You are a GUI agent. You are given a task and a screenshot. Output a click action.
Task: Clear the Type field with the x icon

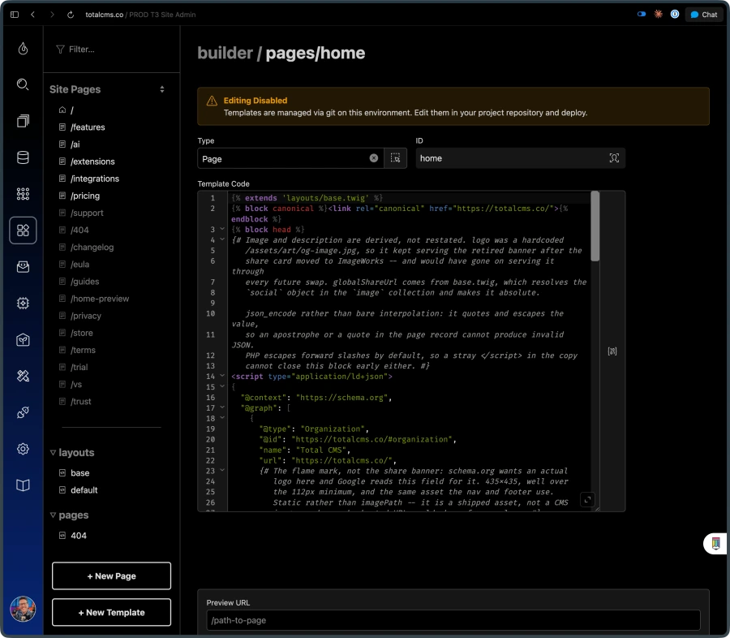click(373, 158)
